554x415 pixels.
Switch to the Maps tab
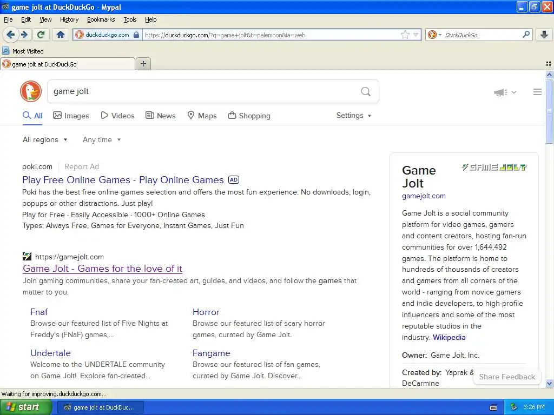tap(202, 116)
